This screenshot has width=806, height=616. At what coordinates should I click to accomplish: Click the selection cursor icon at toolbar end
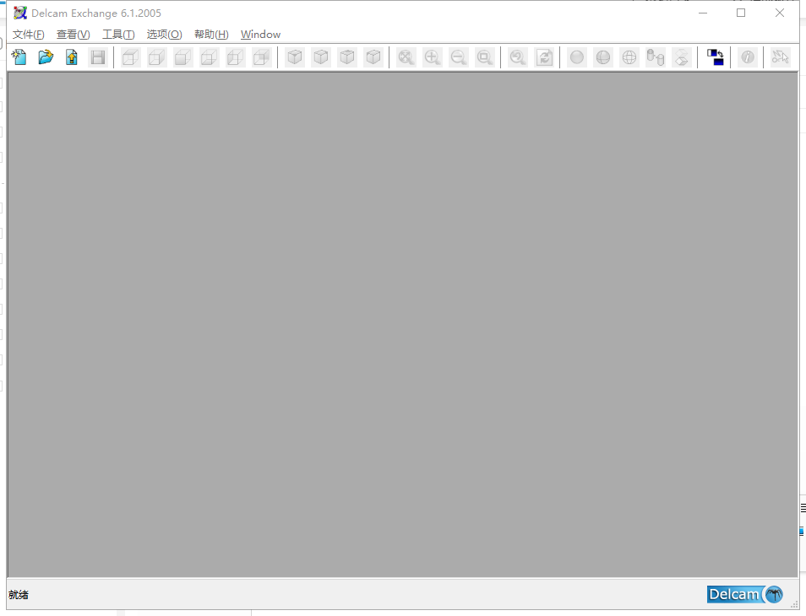point(781,57)
